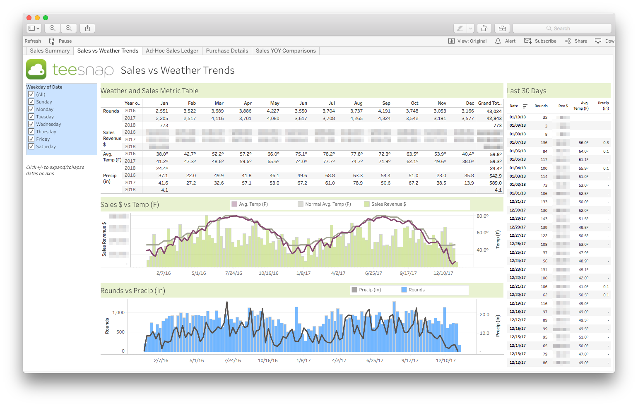Screen dimensions: 638x406
Task: Open the View: Original menu
Action: (467, 41)
